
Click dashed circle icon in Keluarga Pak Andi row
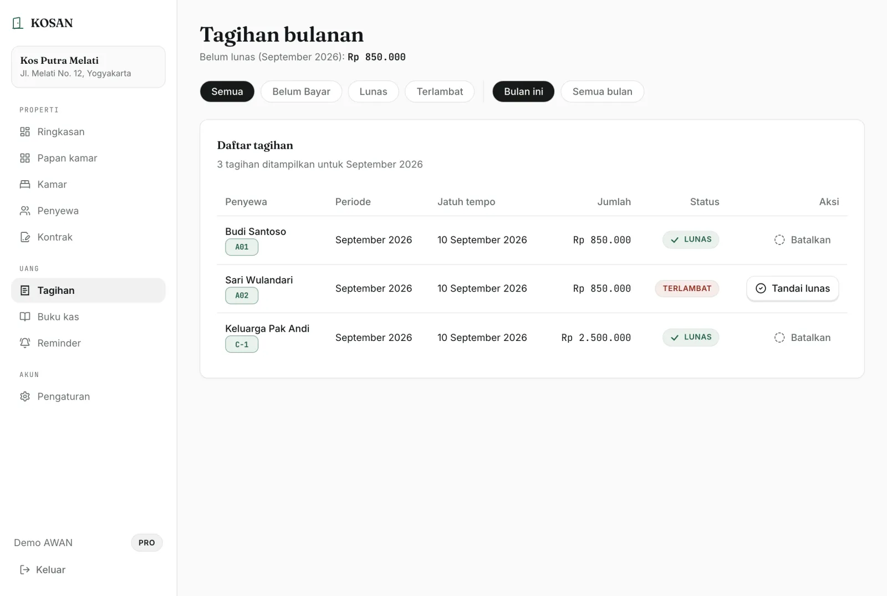(779, 338)
